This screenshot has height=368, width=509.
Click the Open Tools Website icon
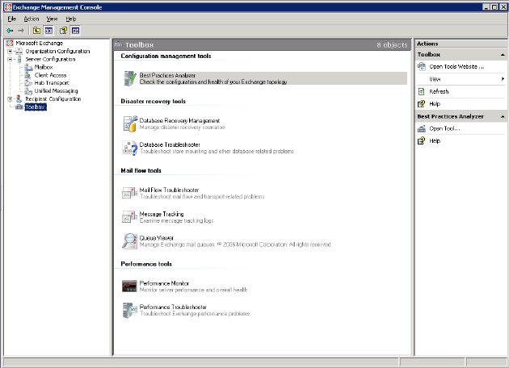pyautogui.click(x=422, y=66)
